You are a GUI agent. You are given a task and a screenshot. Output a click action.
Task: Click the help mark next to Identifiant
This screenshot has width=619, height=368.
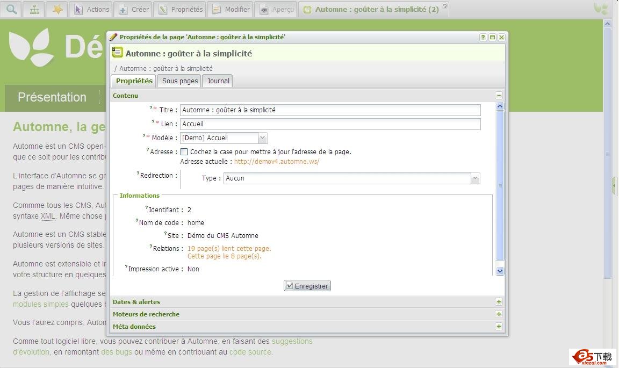147,208
